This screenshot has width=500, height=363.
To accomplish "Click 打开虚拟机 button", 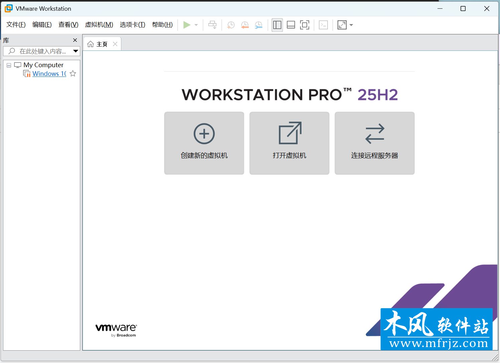I will (289, 143).
